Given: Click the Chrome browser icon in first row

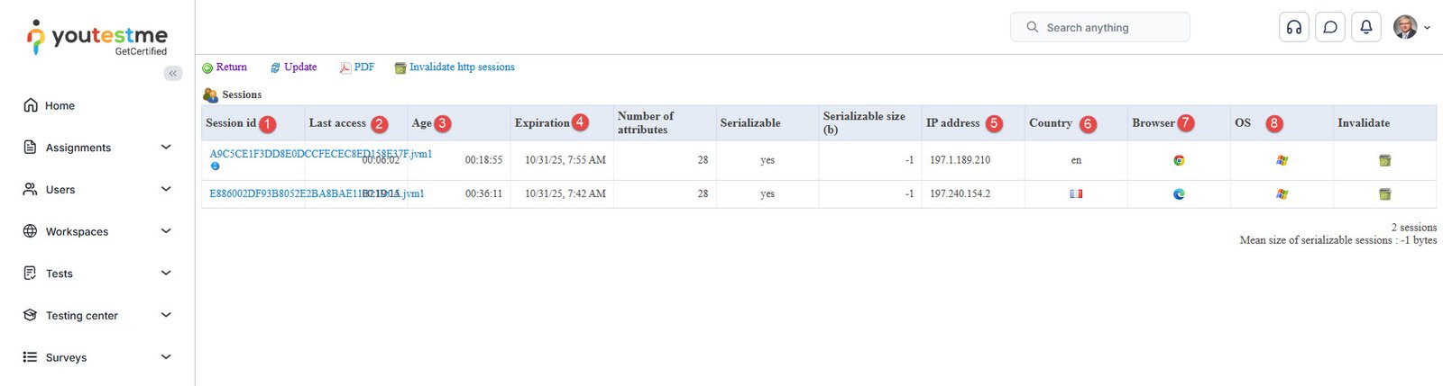Looking at the screenshot, I should point(1179,160).
